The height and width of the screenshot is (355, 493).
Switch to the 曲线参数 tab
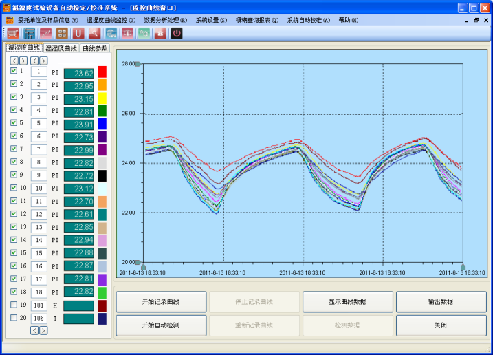[x=95, y=48]
